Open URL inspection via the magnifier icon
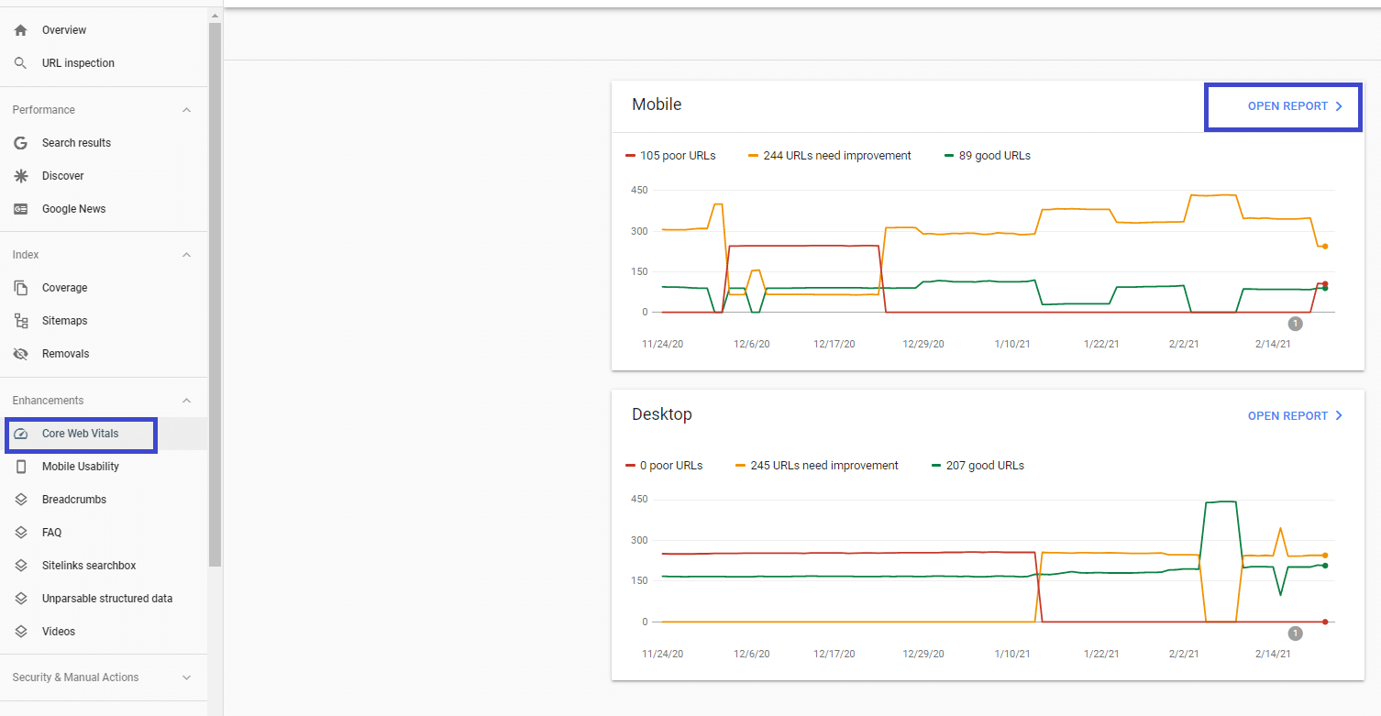Viewport: 1381px width, 716px height. (x=20, y=62)
